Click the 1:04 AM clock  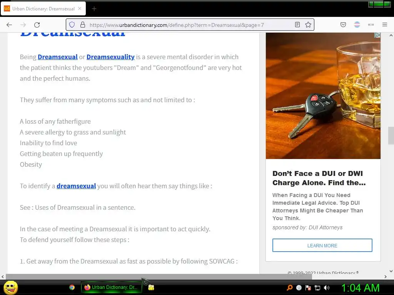coord(360,288)
